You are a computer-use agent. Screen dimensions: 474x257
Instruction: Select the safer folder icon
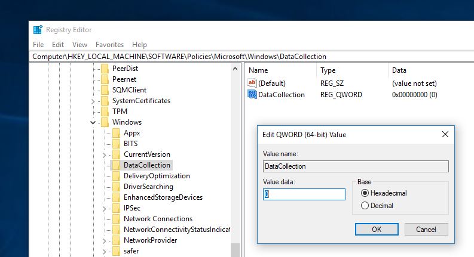[116, 251]
